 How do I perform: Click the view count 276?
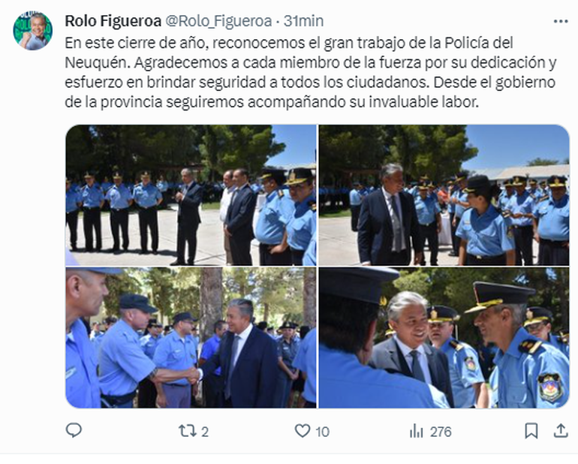[x=441, y=432]
